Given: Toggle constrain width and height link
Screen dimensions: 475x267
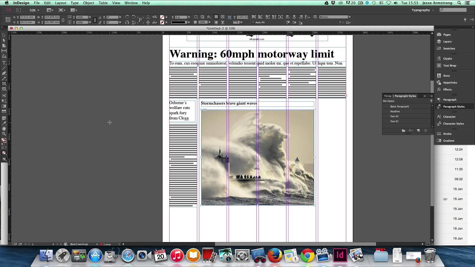Looking at the screenshot, I should click(63, 20).
